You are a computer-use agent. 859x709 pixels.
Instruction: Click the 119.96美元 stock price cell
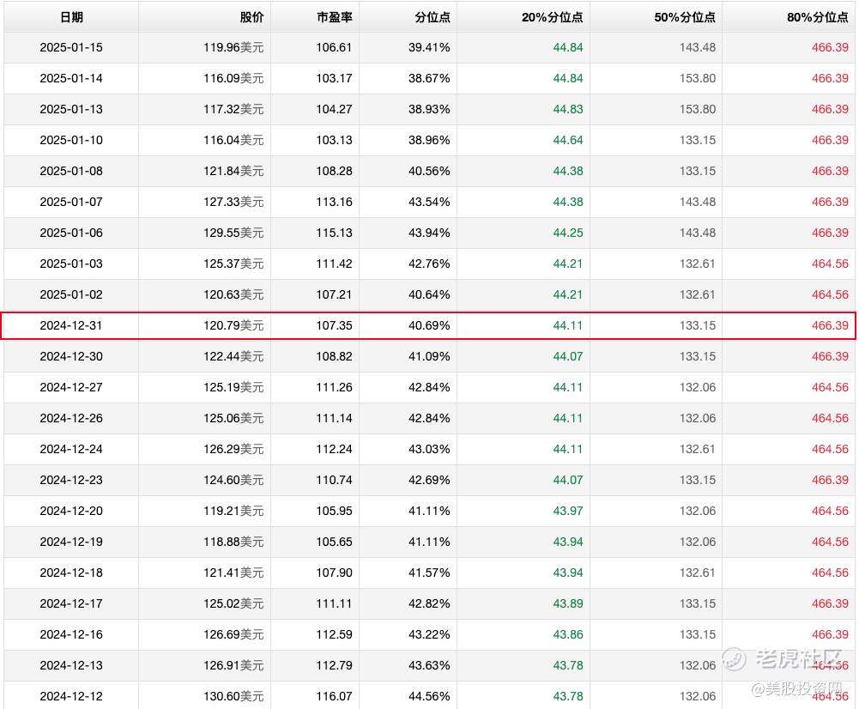[233, 48]
